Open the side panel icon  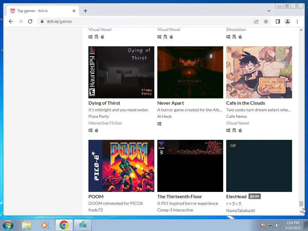[x=278, y=21]
